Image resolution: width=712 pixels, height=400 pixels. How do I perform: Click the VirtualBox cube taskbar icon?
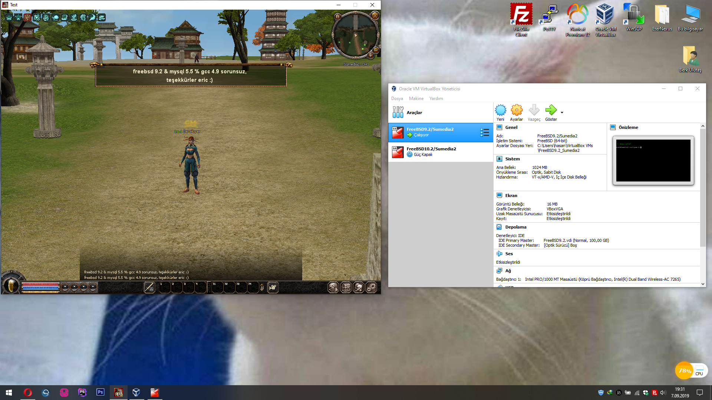click(x=136, y=393)
